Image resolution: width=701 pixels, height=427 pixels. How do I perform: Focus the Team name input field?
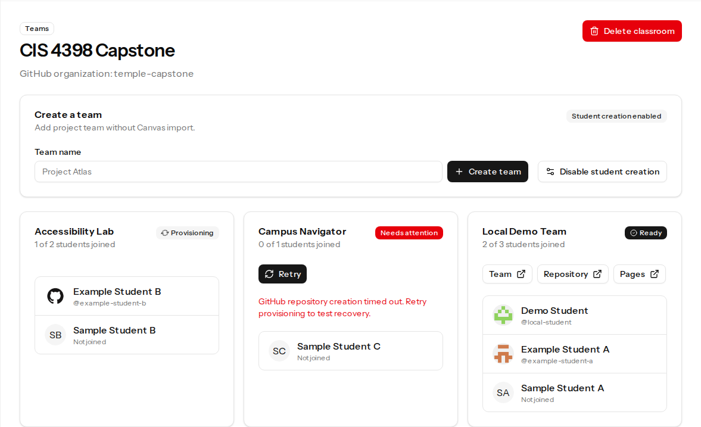coord(238,172)
